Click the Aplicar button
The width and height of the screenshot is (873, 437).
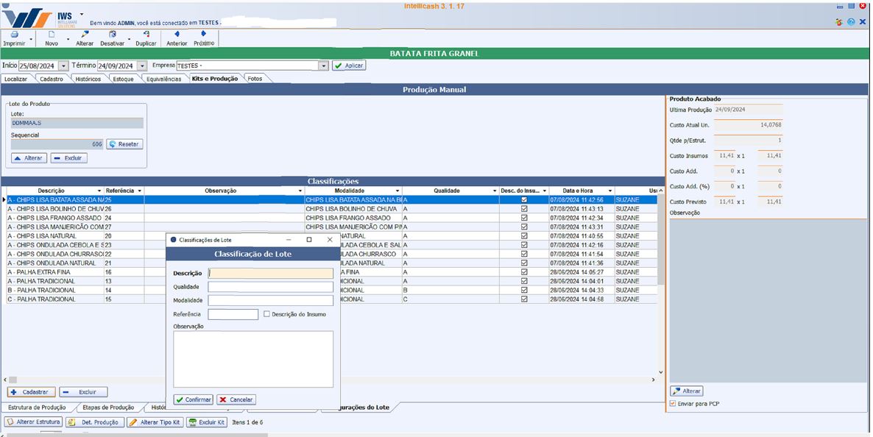(x=348, y=65)
